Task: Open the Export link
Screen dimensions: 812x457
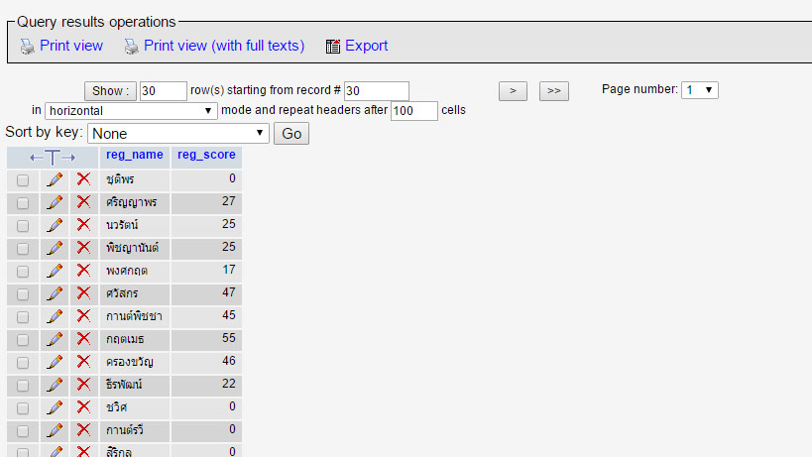Action: coord(366,46)
